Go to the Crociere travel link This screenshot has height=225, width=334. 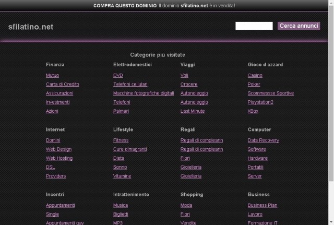189,85
